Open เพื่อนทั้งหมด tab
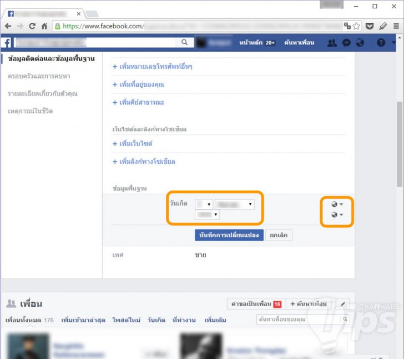Viewport: 404px width, 359px height. point(29,320)
